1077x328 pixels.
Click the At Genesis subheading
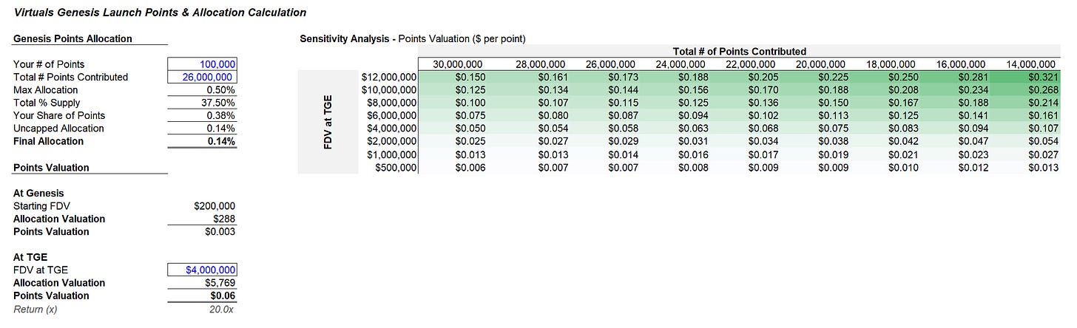coord(38,193)
